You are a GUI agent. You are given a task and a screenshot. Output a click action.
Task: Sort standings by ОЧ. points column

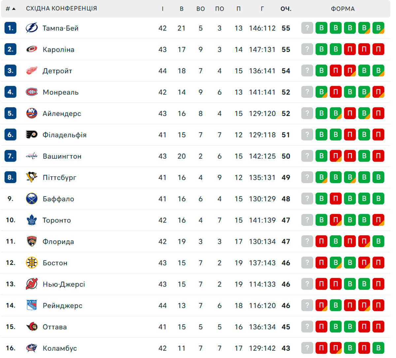(x=286, y=9)
